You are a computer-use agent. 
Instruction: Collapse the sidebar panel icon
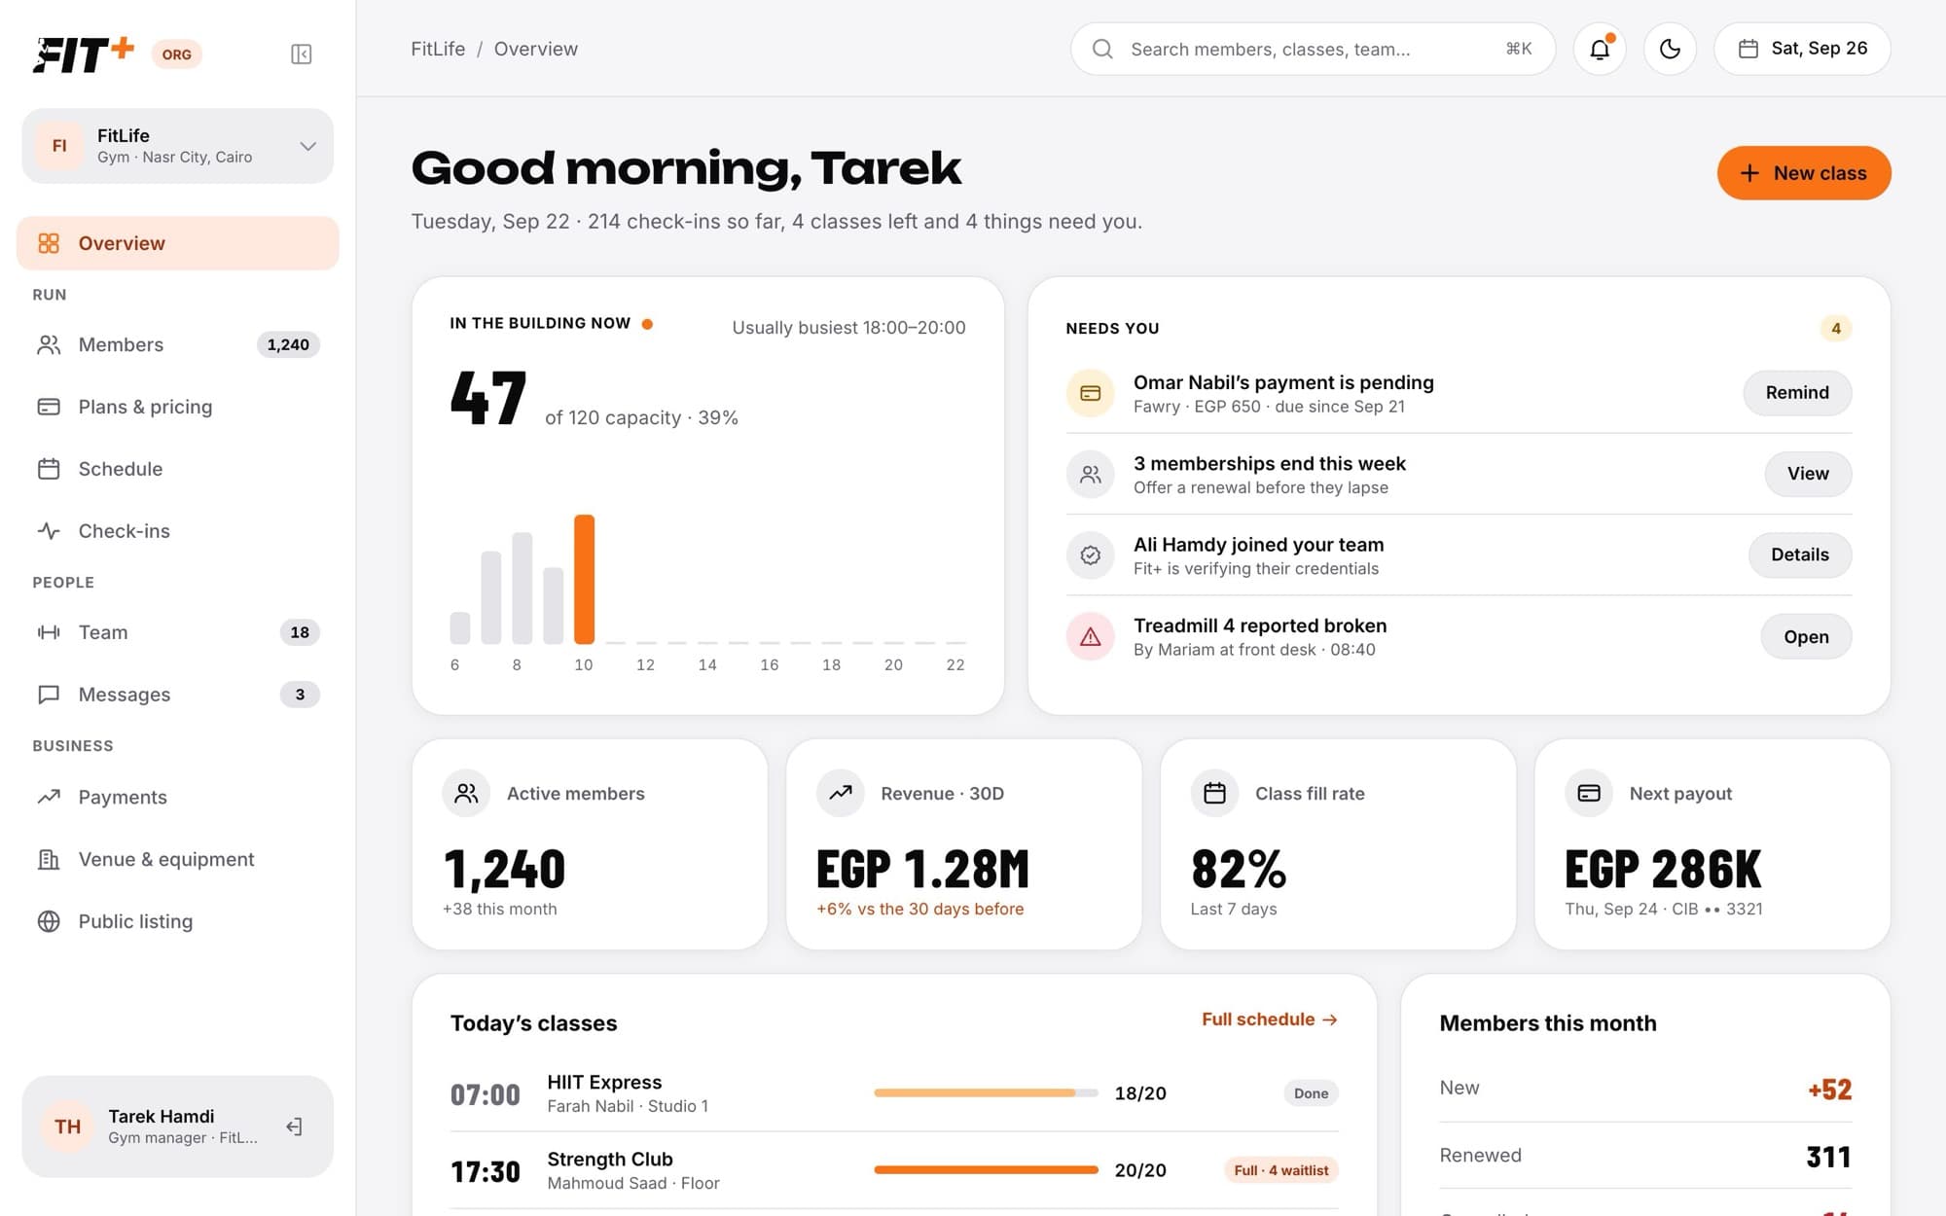click(301, 54)
